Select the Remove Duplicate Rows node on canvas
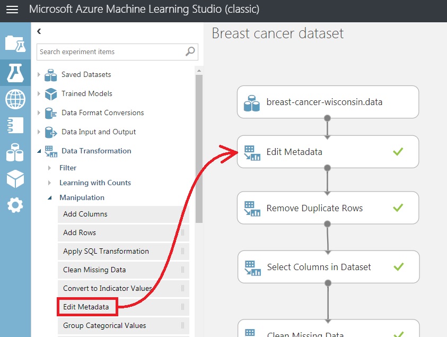Viewport: 447px width, 337px height. (328, 208)
